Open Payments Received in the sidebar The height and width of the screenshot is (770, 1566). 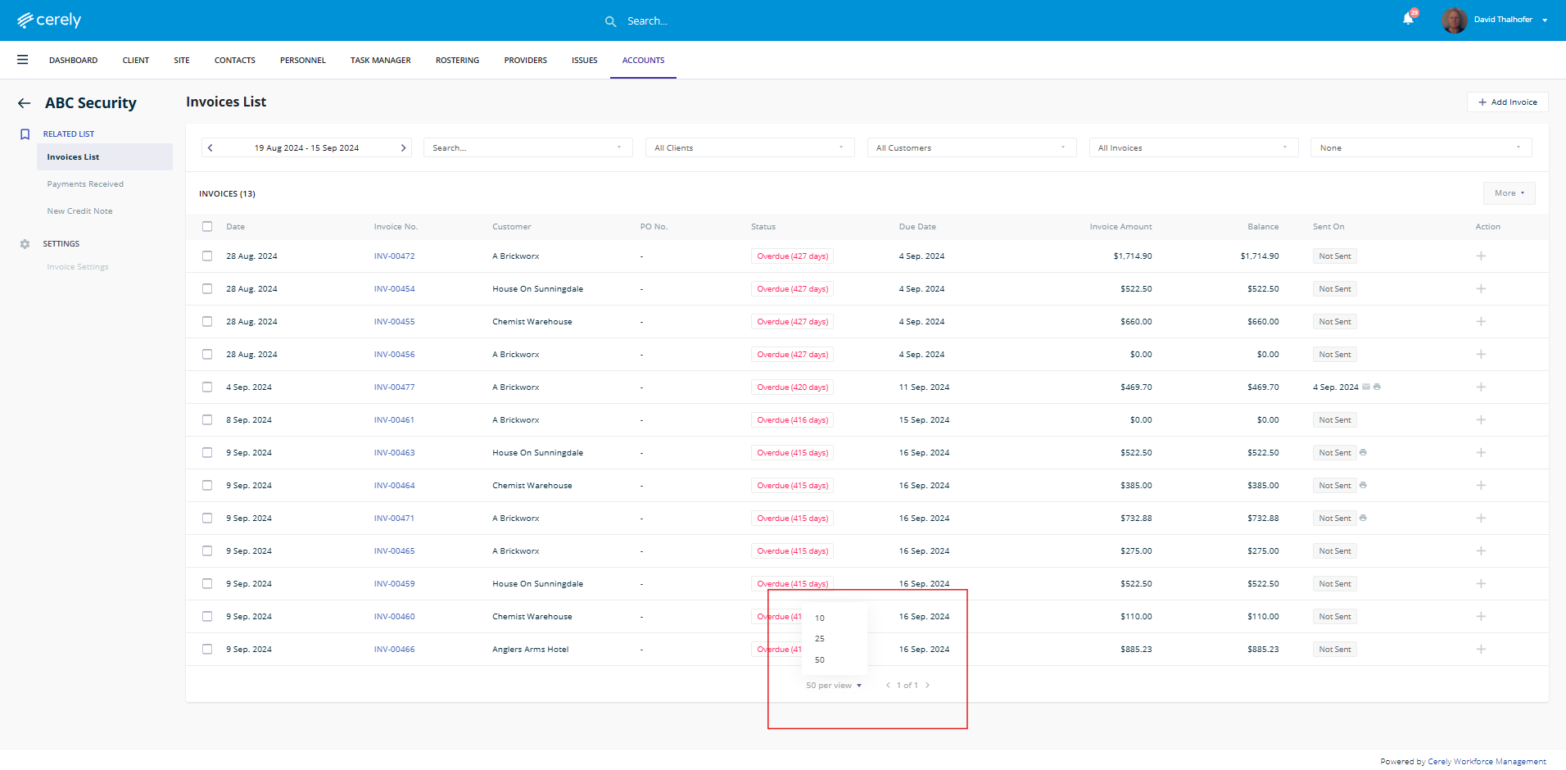(x=85, y=184)
